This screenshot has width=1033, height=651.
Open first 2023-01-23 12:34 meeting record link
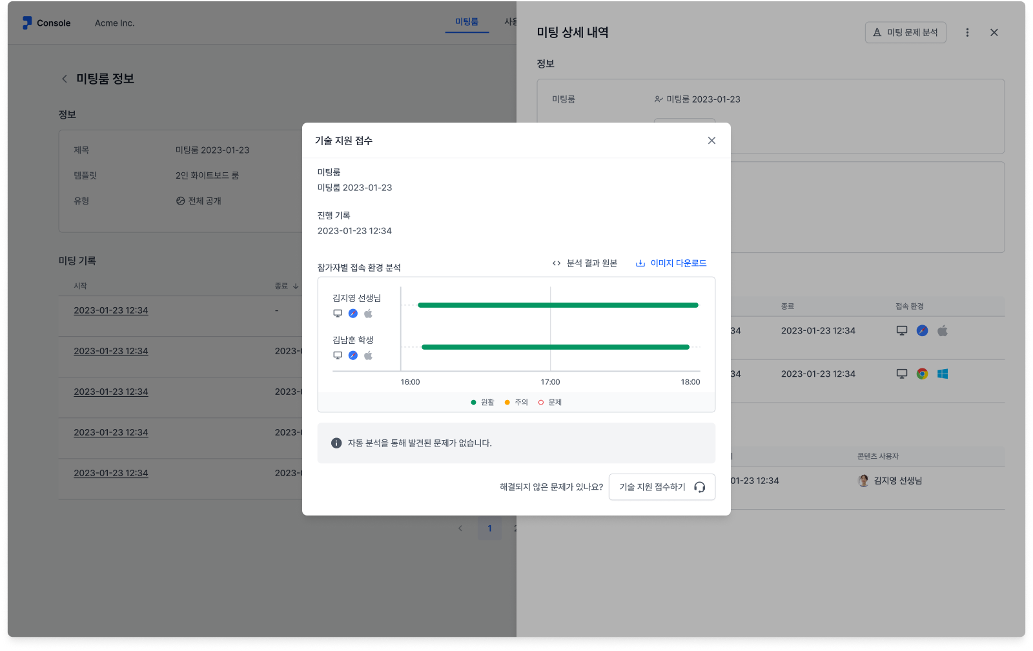111,310
